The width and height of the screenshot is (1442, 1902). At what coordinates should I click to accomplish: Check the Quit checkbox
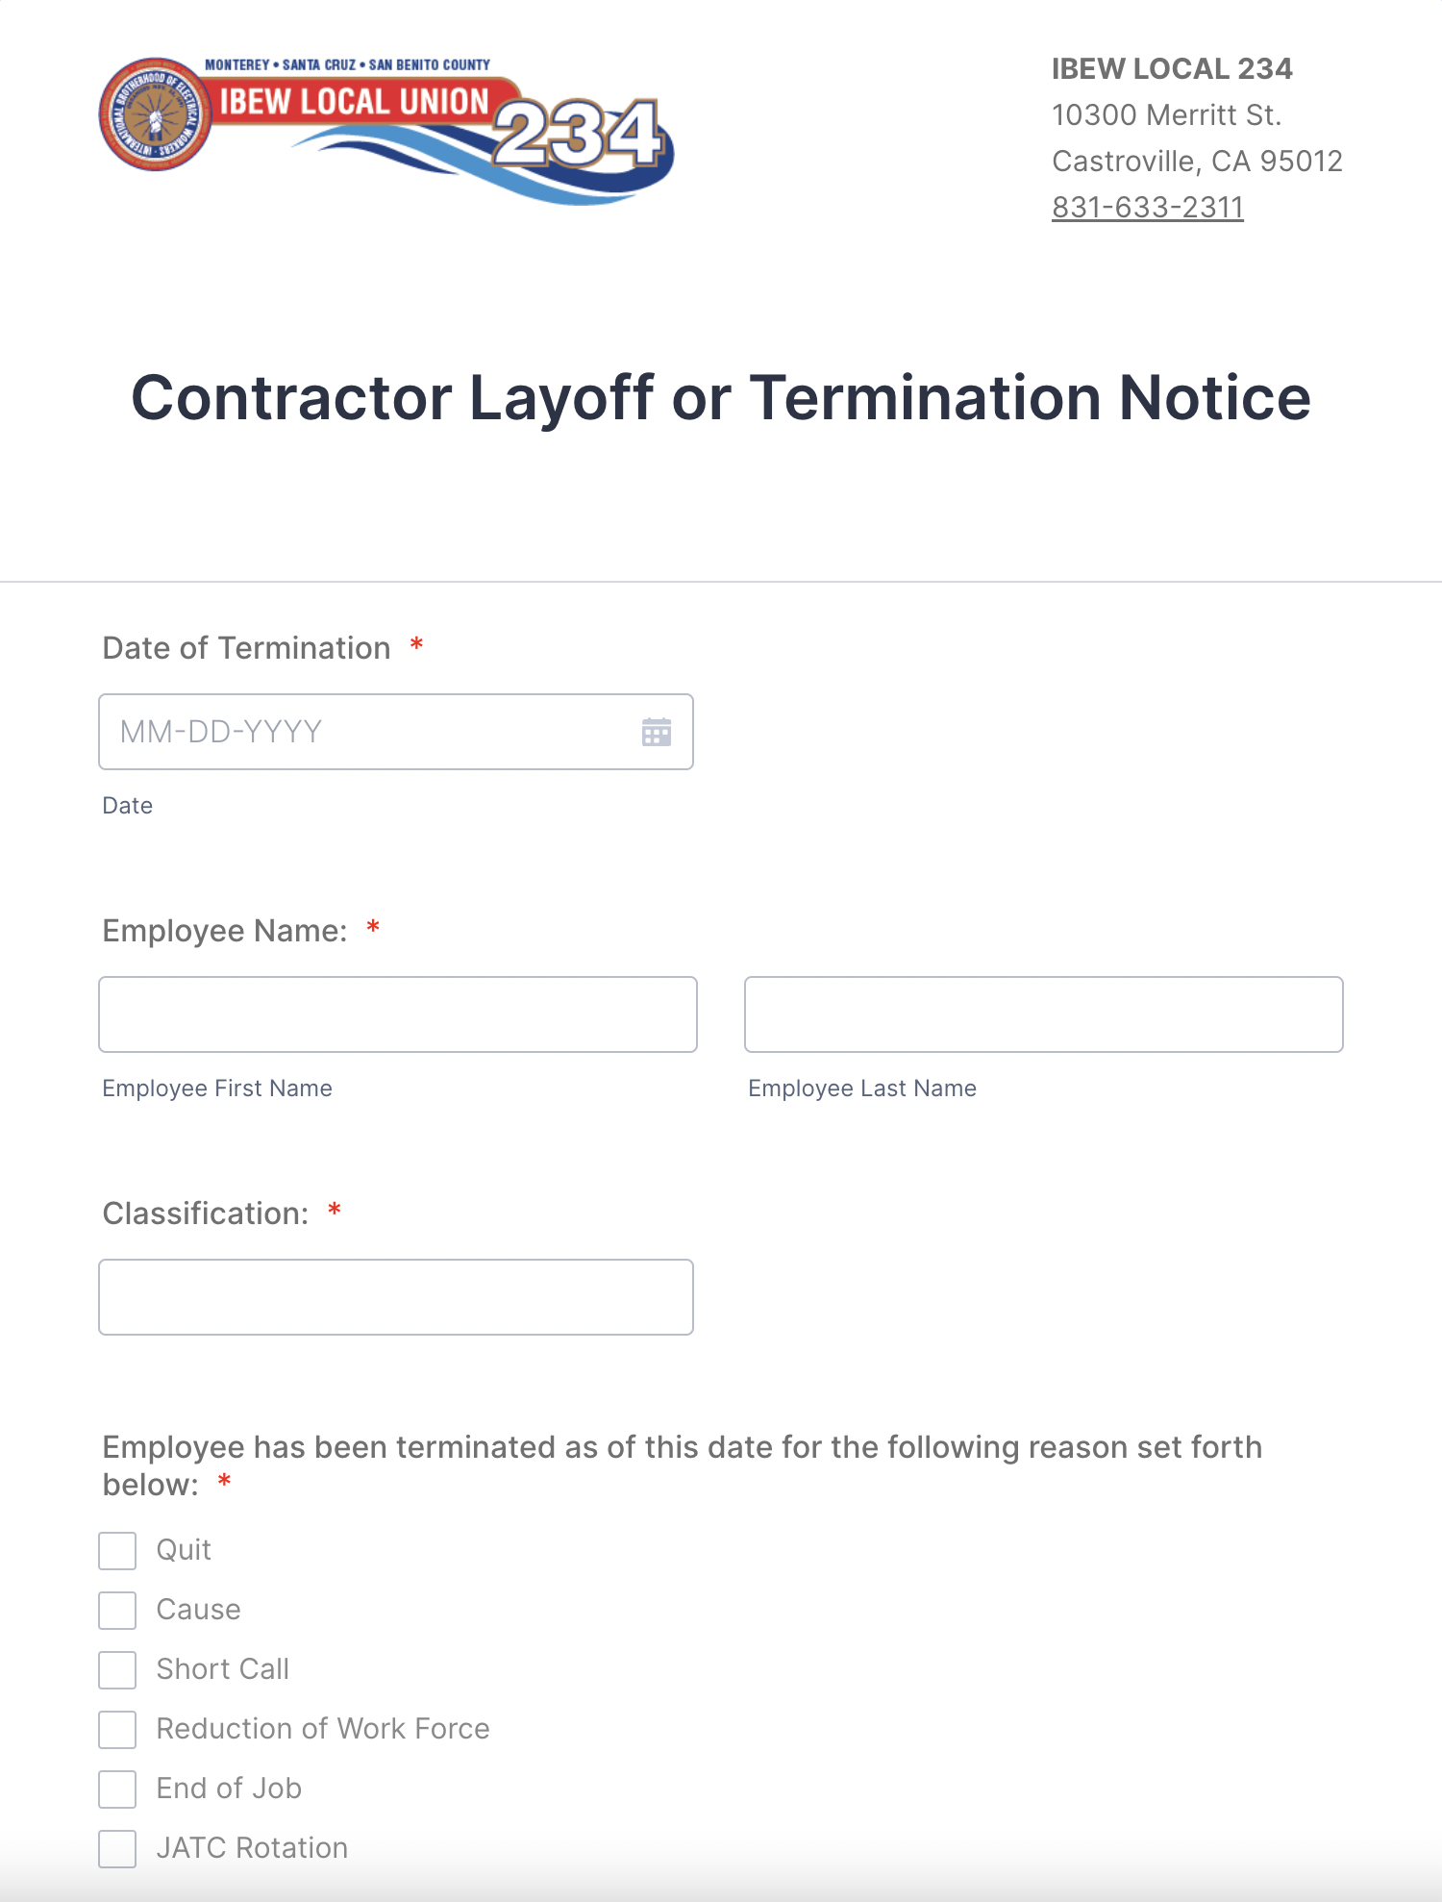[x=117, y=1550]
